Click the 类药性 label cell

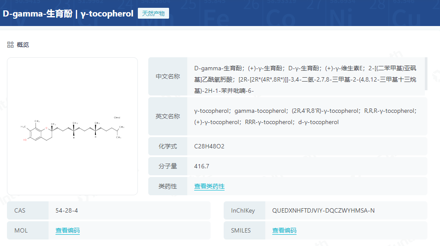168,186
